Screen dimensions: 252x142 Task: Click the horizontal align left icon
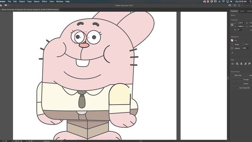(237, 64)
